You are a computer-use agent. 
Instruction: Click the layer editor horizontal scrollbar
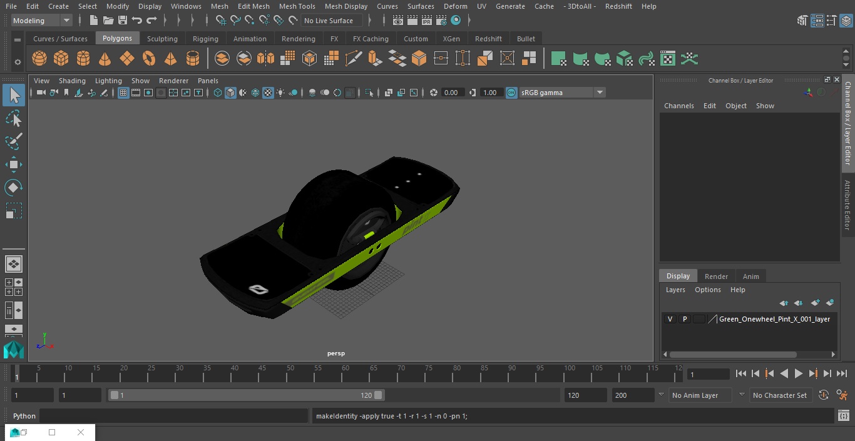point(733,354)
